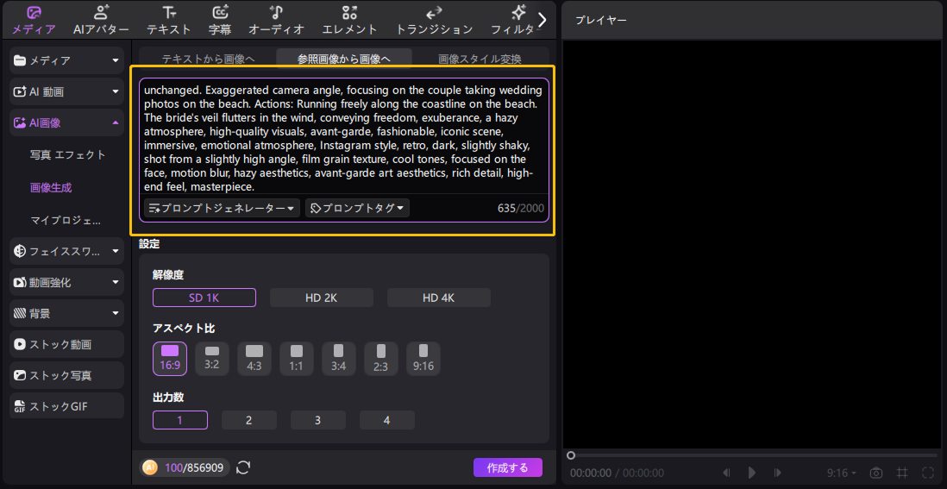Click inside the prompt text field
Viewport: 947px width, 489px height.
(x=343, y=138)
